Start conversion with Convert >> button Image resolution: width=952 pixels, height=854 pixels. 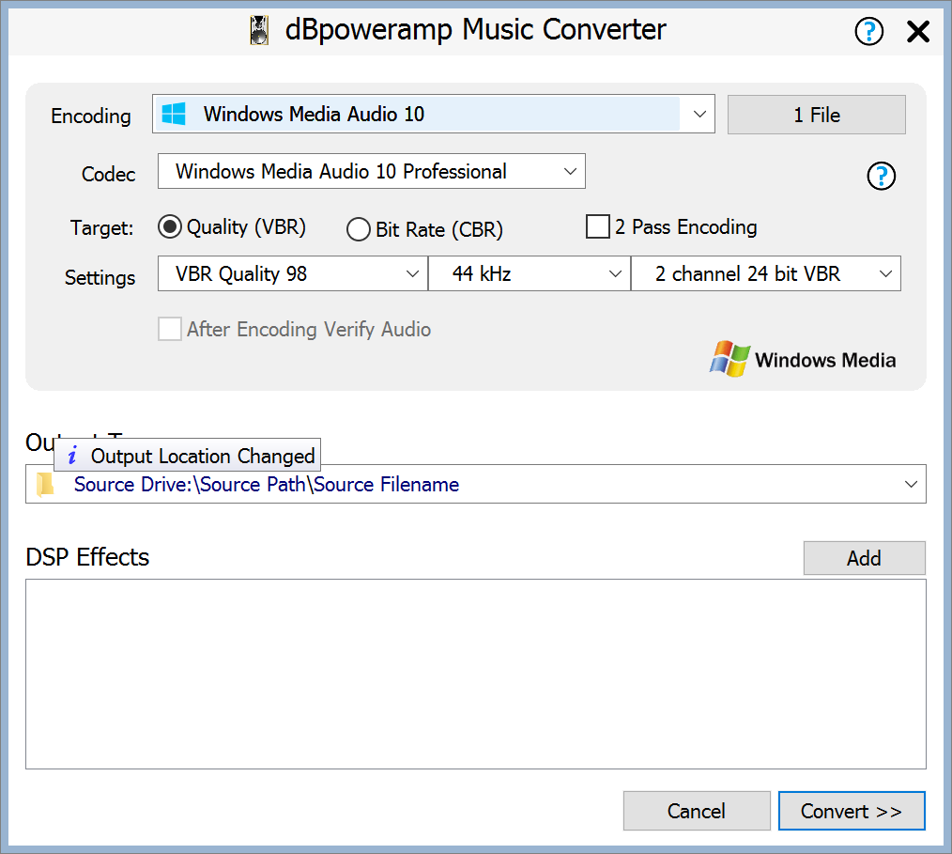point(852,811)
